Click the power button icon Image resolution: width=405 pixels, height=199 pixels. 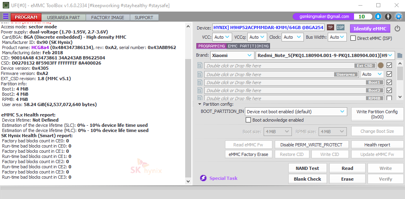coord(397,28)
